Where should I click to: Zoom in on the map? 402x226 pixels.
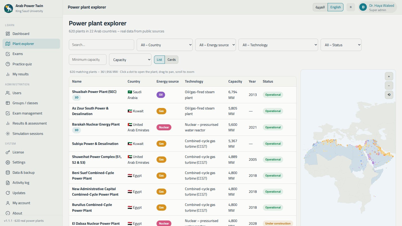(x=389, y=76)
